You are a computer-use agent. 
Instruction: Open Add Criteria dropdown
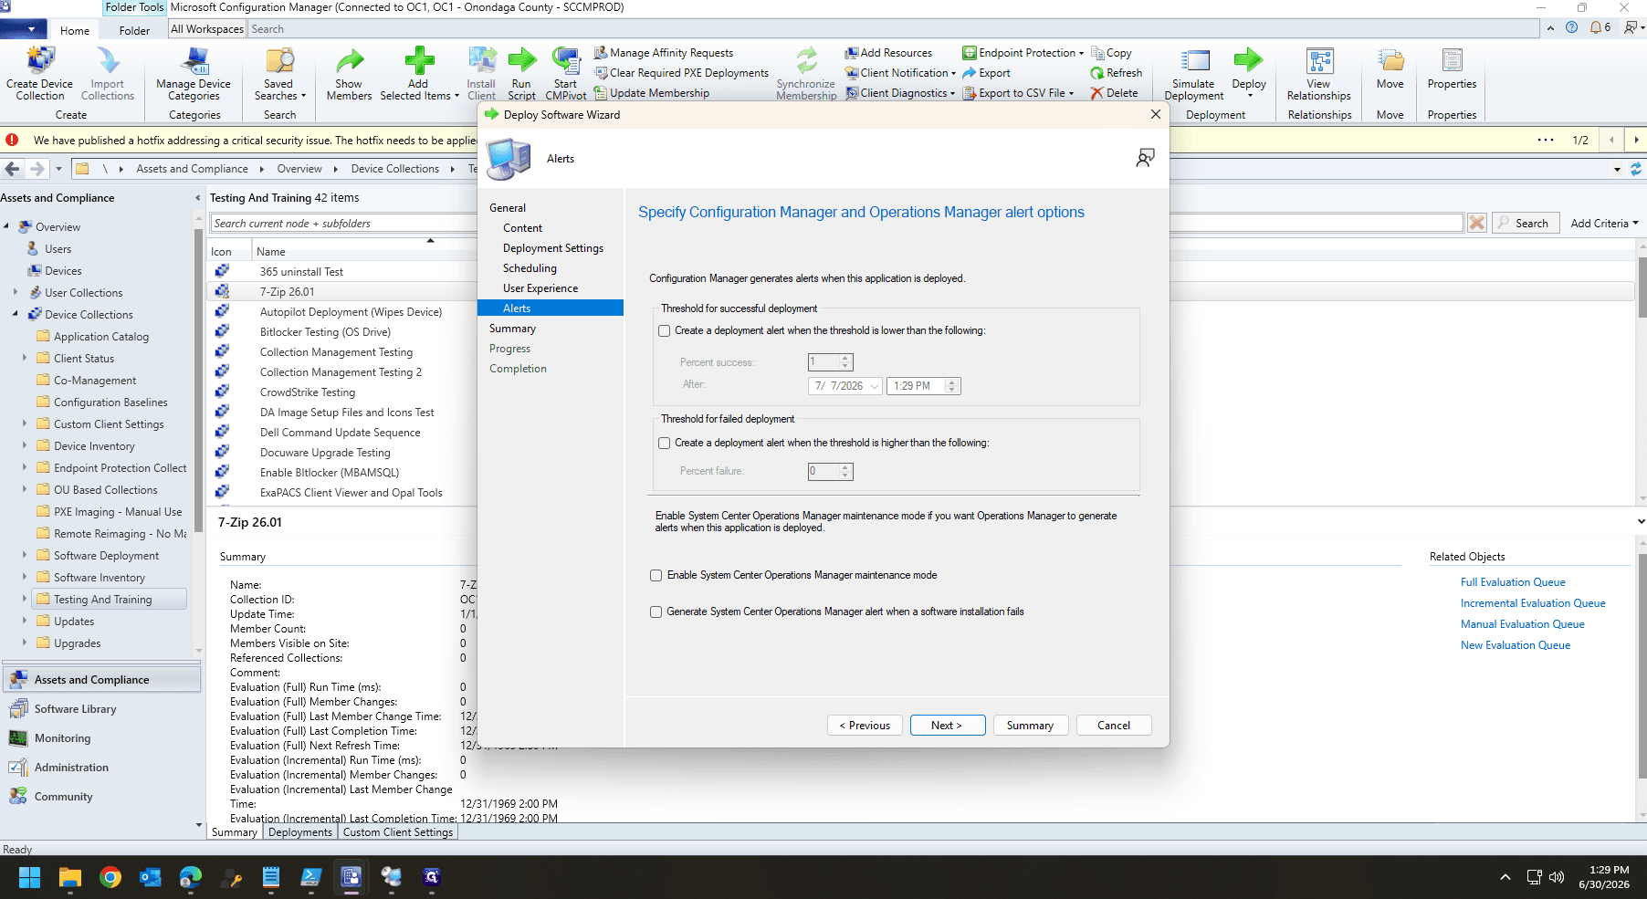pos(1604,224)
